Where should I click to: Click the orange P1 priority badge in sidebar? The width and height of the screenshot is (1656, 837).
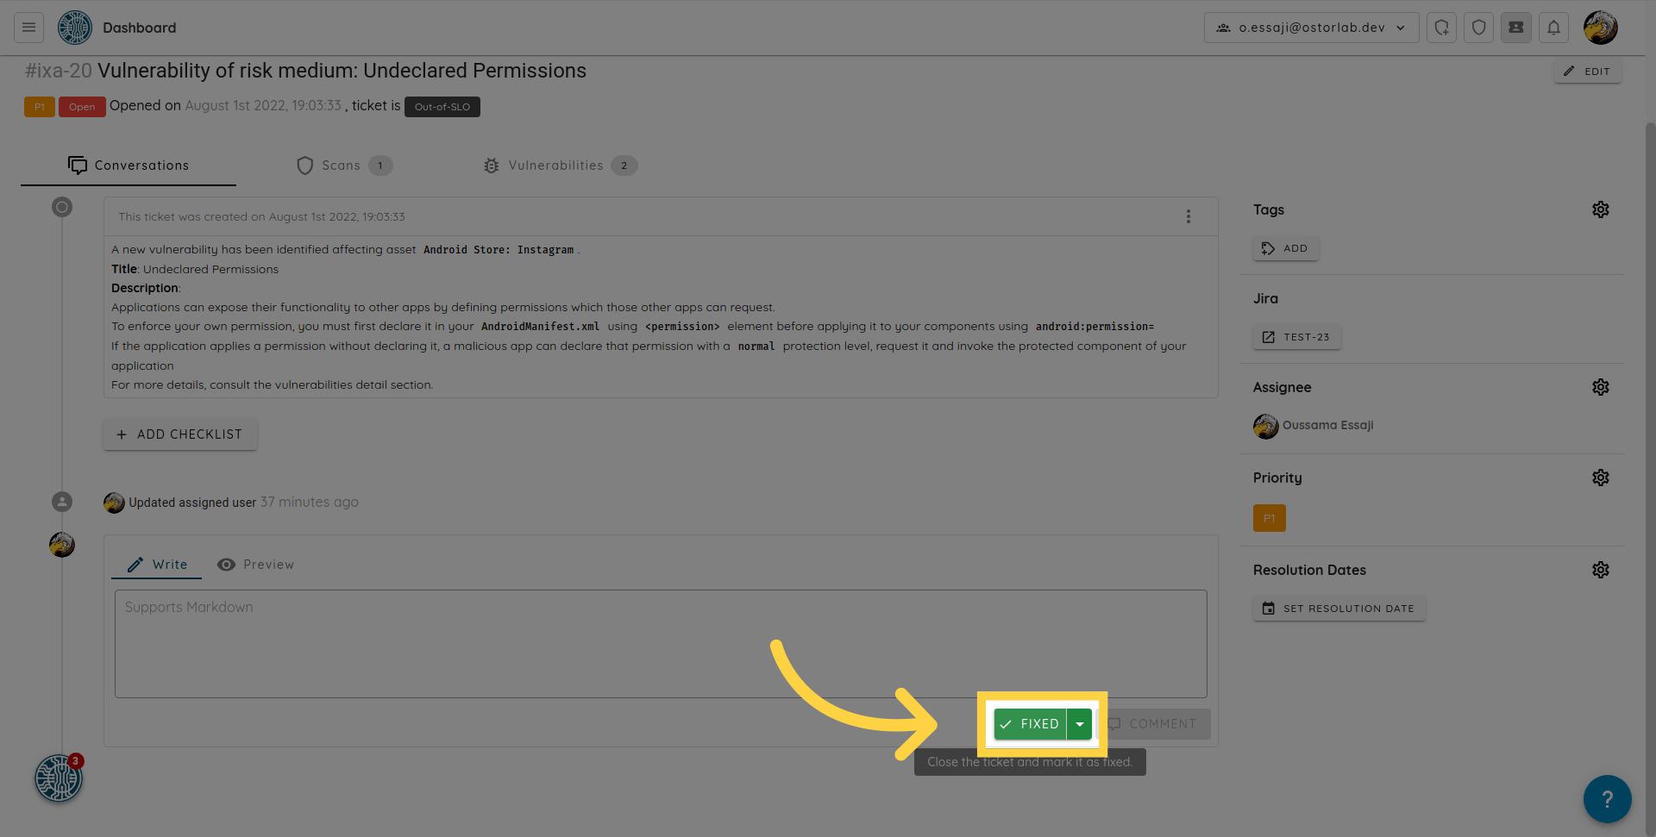pyautogui.click(x=1269, y=518)
